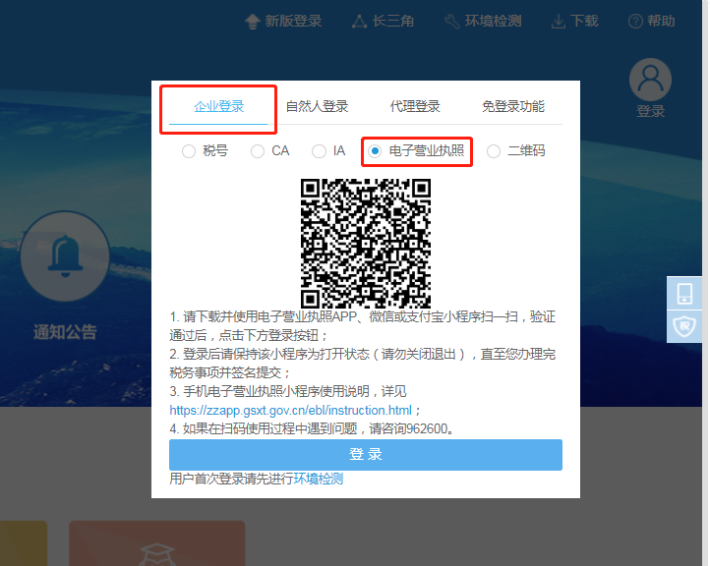Open the 通知公告 bell icon
710x566 pixels.
click(65, 256)
